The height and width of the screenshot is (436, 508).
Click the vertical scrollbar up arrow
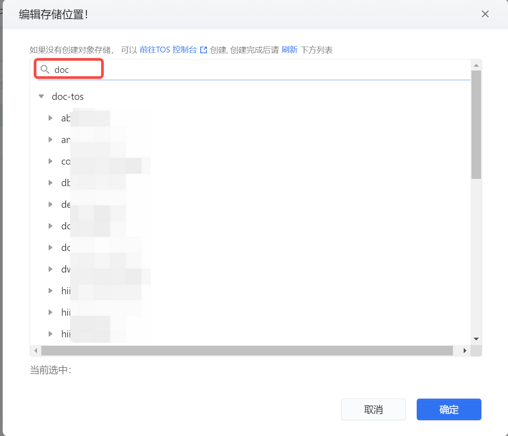click(x=476, y=65)
